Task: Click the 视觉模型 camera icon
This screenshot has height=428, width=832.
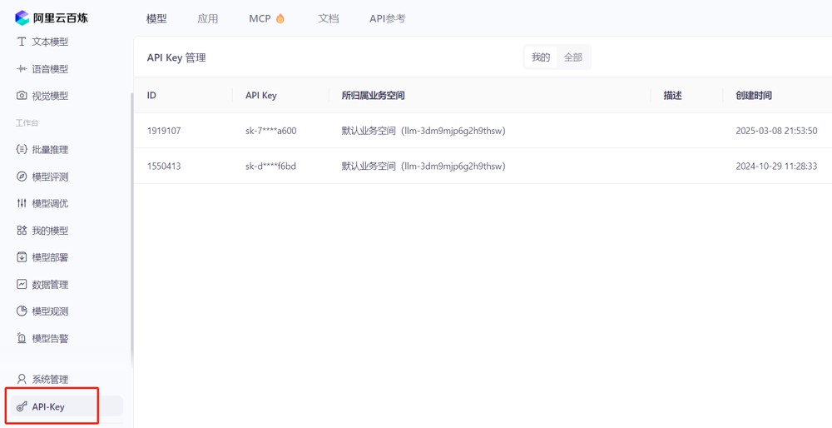Action: pyautogui.click(x=22, y=96)
